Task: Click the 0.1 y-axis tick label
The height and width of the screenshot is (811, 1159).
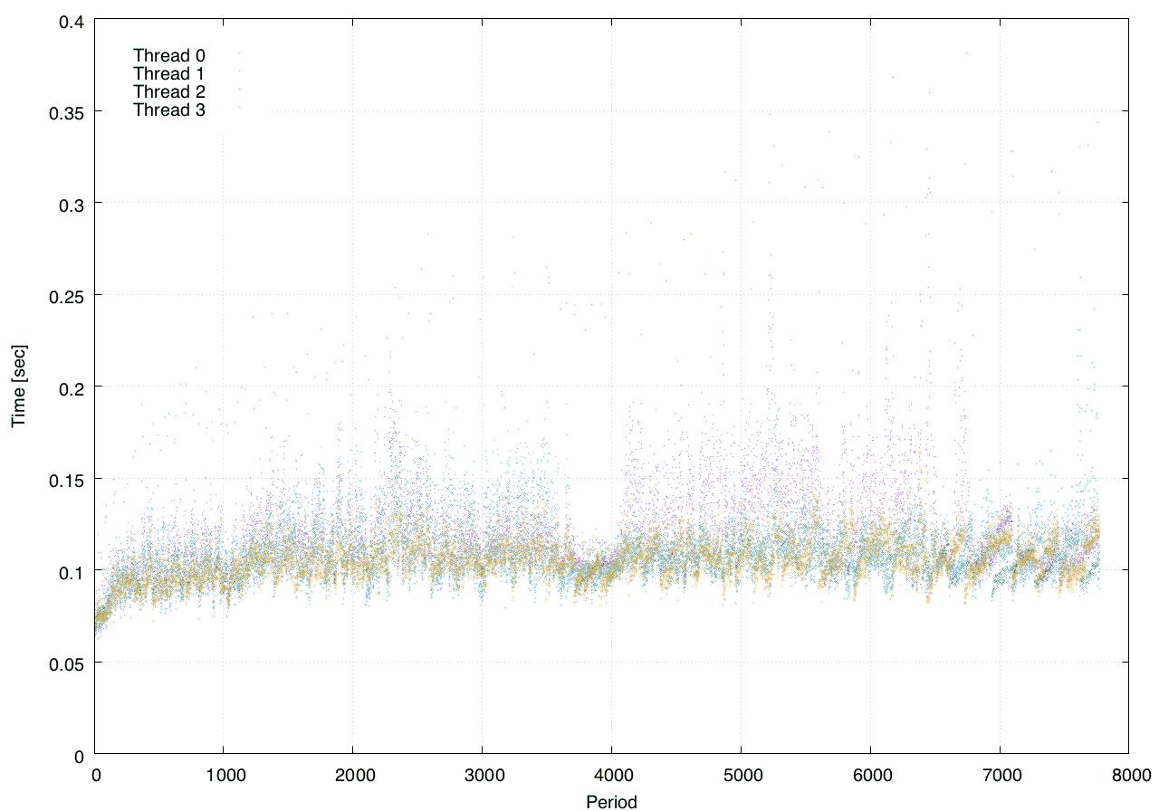Action: pyautogui.click(x=71, y=571)
